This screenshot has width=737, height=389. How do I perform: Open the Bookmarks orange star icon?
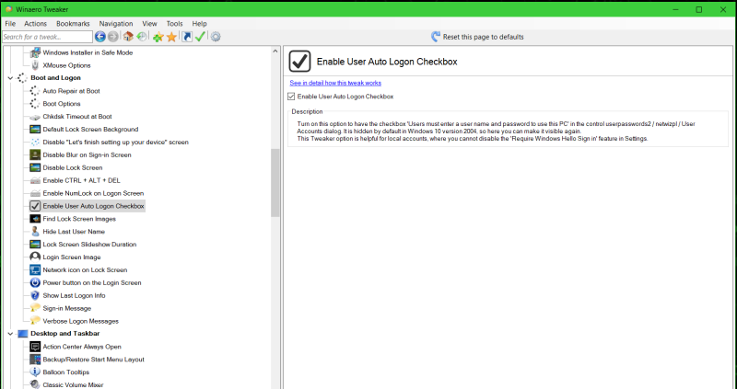click(x=171, y=37)
